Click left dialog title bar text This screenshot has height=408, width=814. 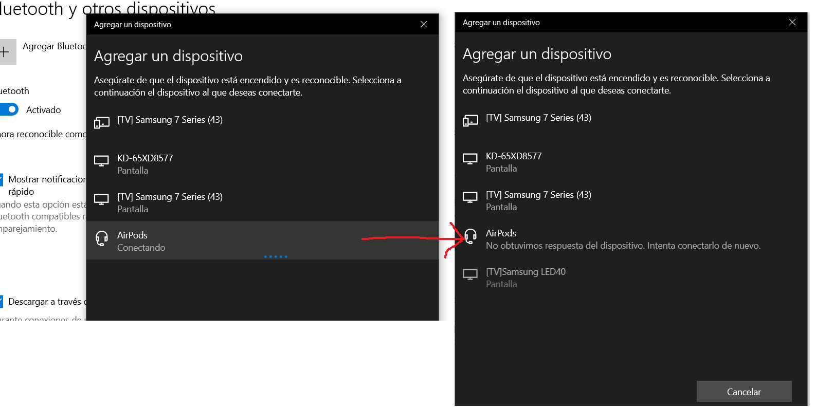[x=133, y=25]
